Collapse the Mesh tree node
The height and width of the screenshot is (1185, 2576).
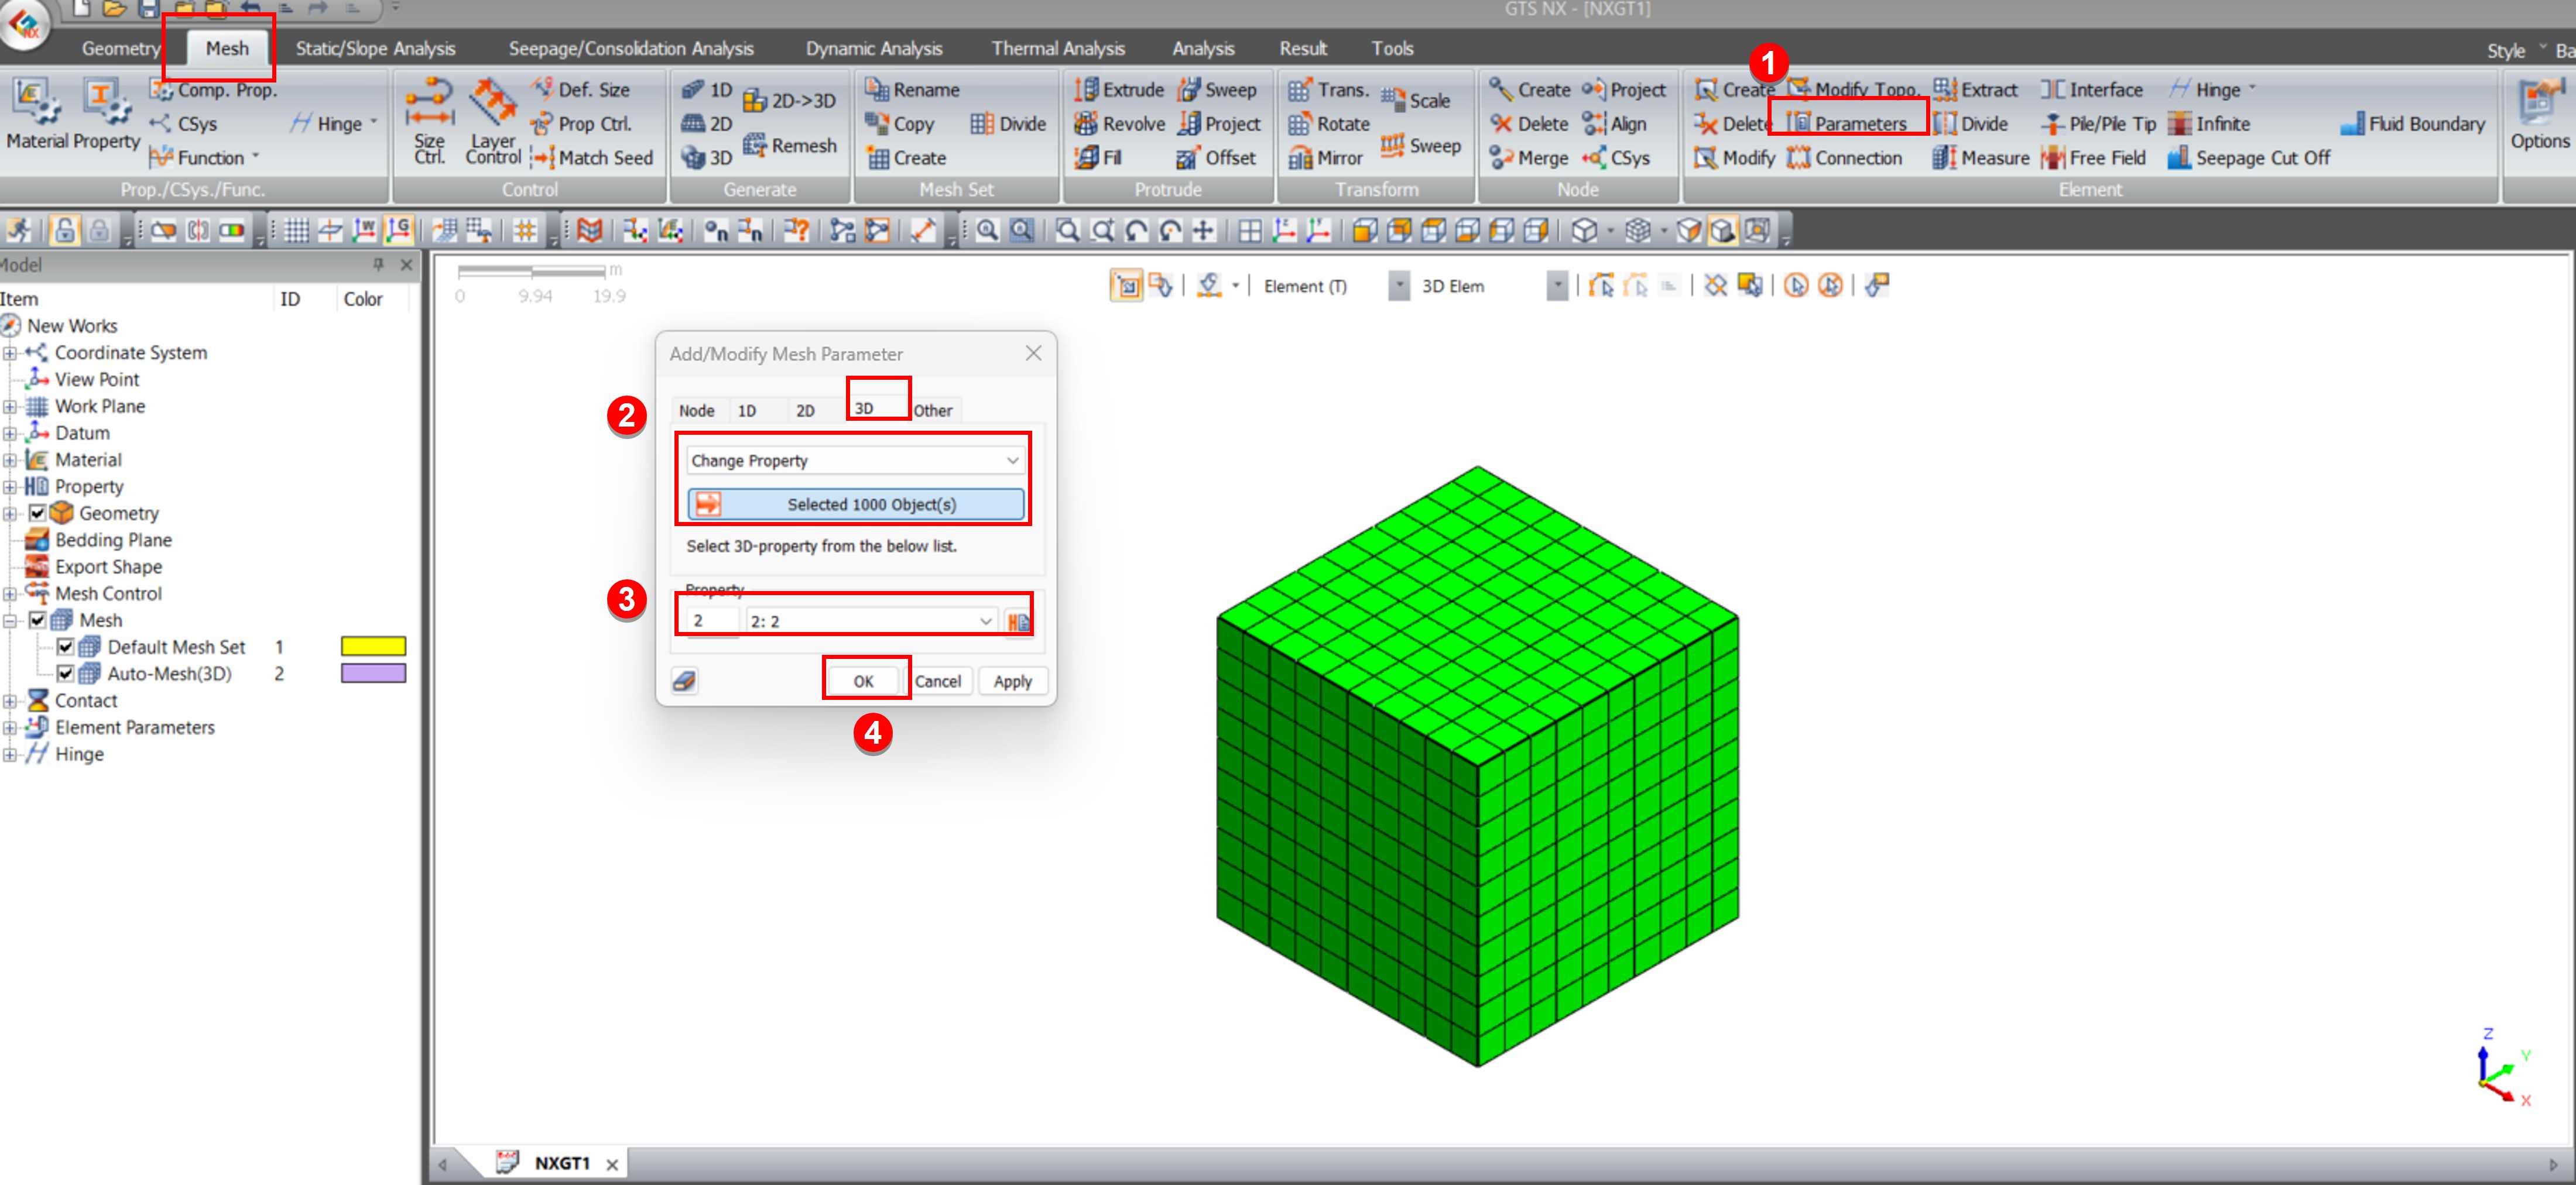click(10, 620)
